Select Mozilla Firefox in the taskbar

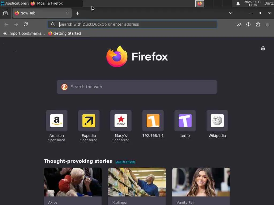56,3
